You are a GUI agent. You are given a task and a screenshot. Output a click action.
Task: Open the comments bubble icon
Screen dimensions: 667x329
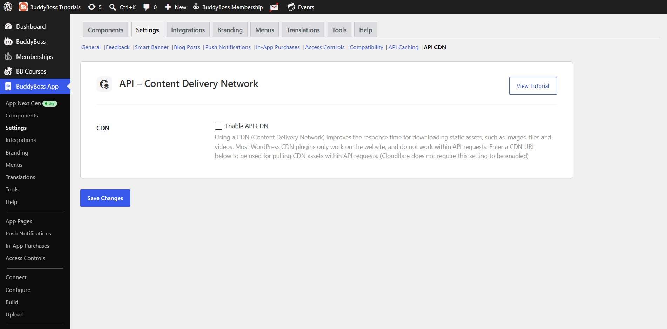[147, 7]
